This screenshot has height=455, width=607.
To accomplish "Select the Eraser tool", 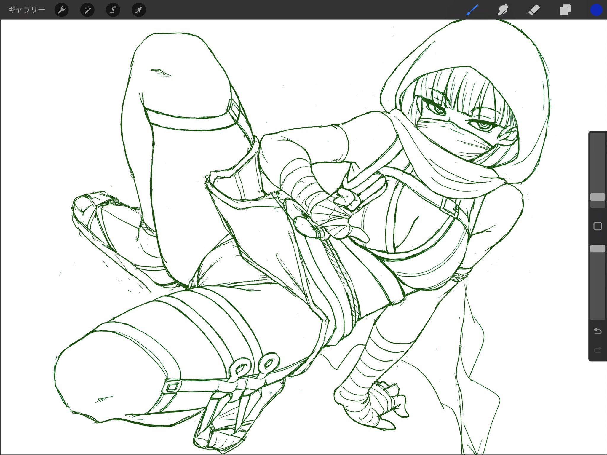I will (534, 10).
